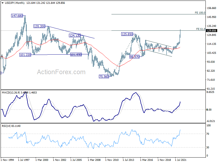Select the FE 61.8 projection label

pyautogui.click(x=201, y=29)
